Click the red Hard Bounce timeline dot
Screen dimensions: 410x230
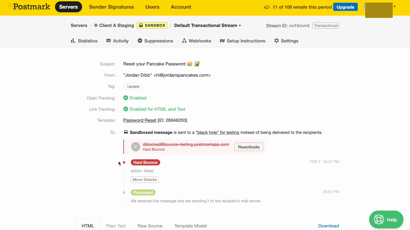pyautogui.click(x=124, y=162)
